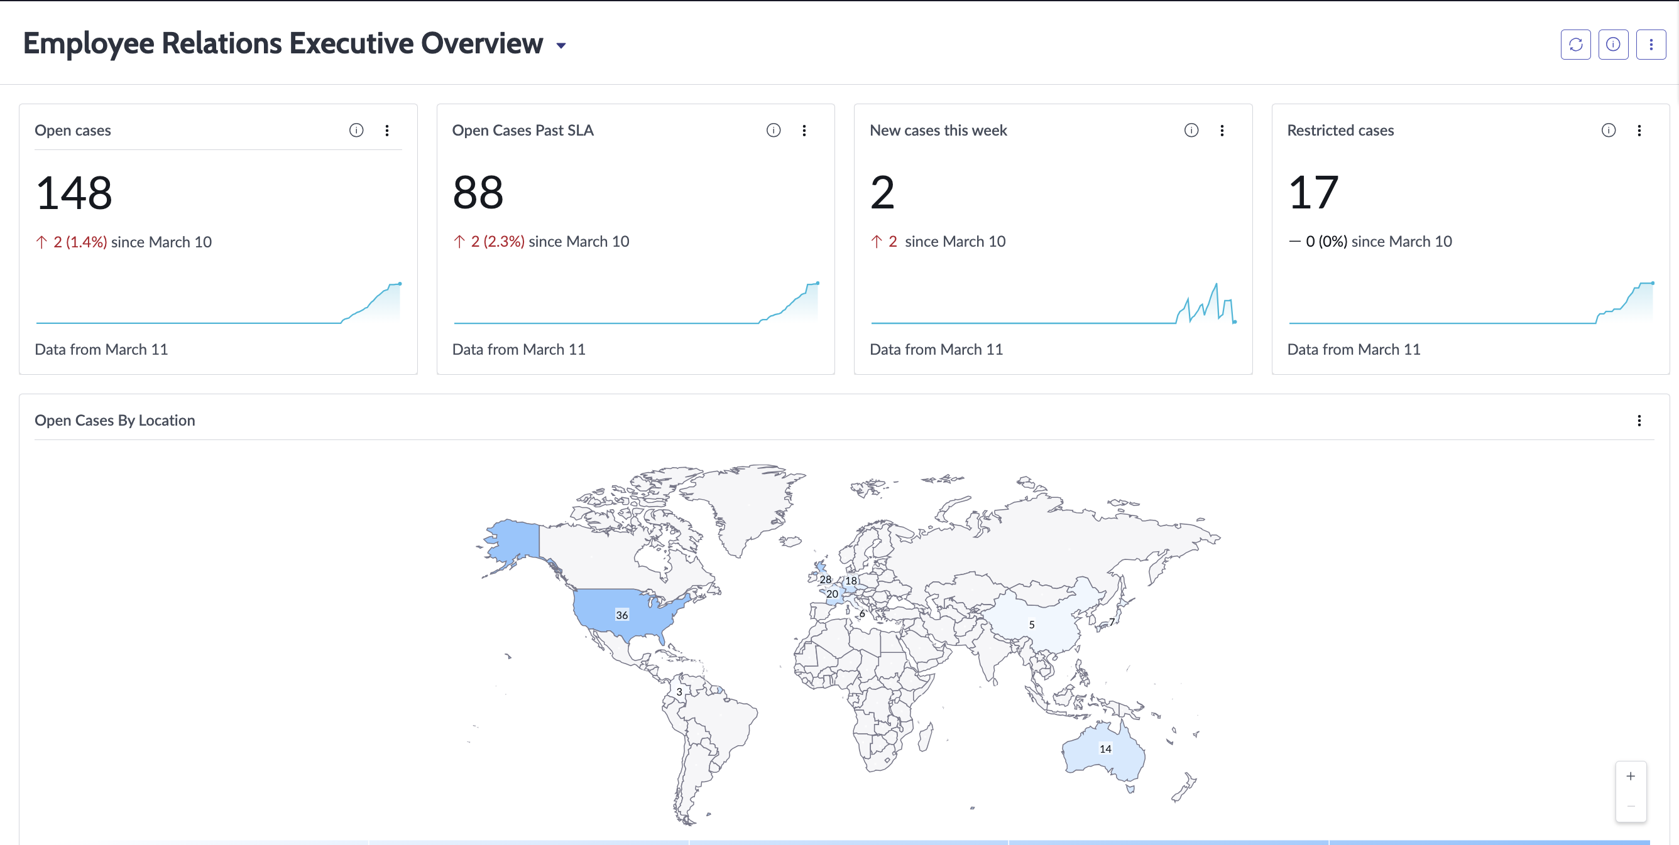Open the Open Cases By Location options menu
This screenshot has height=845, width=1679.
click(x=1639, y=421)
